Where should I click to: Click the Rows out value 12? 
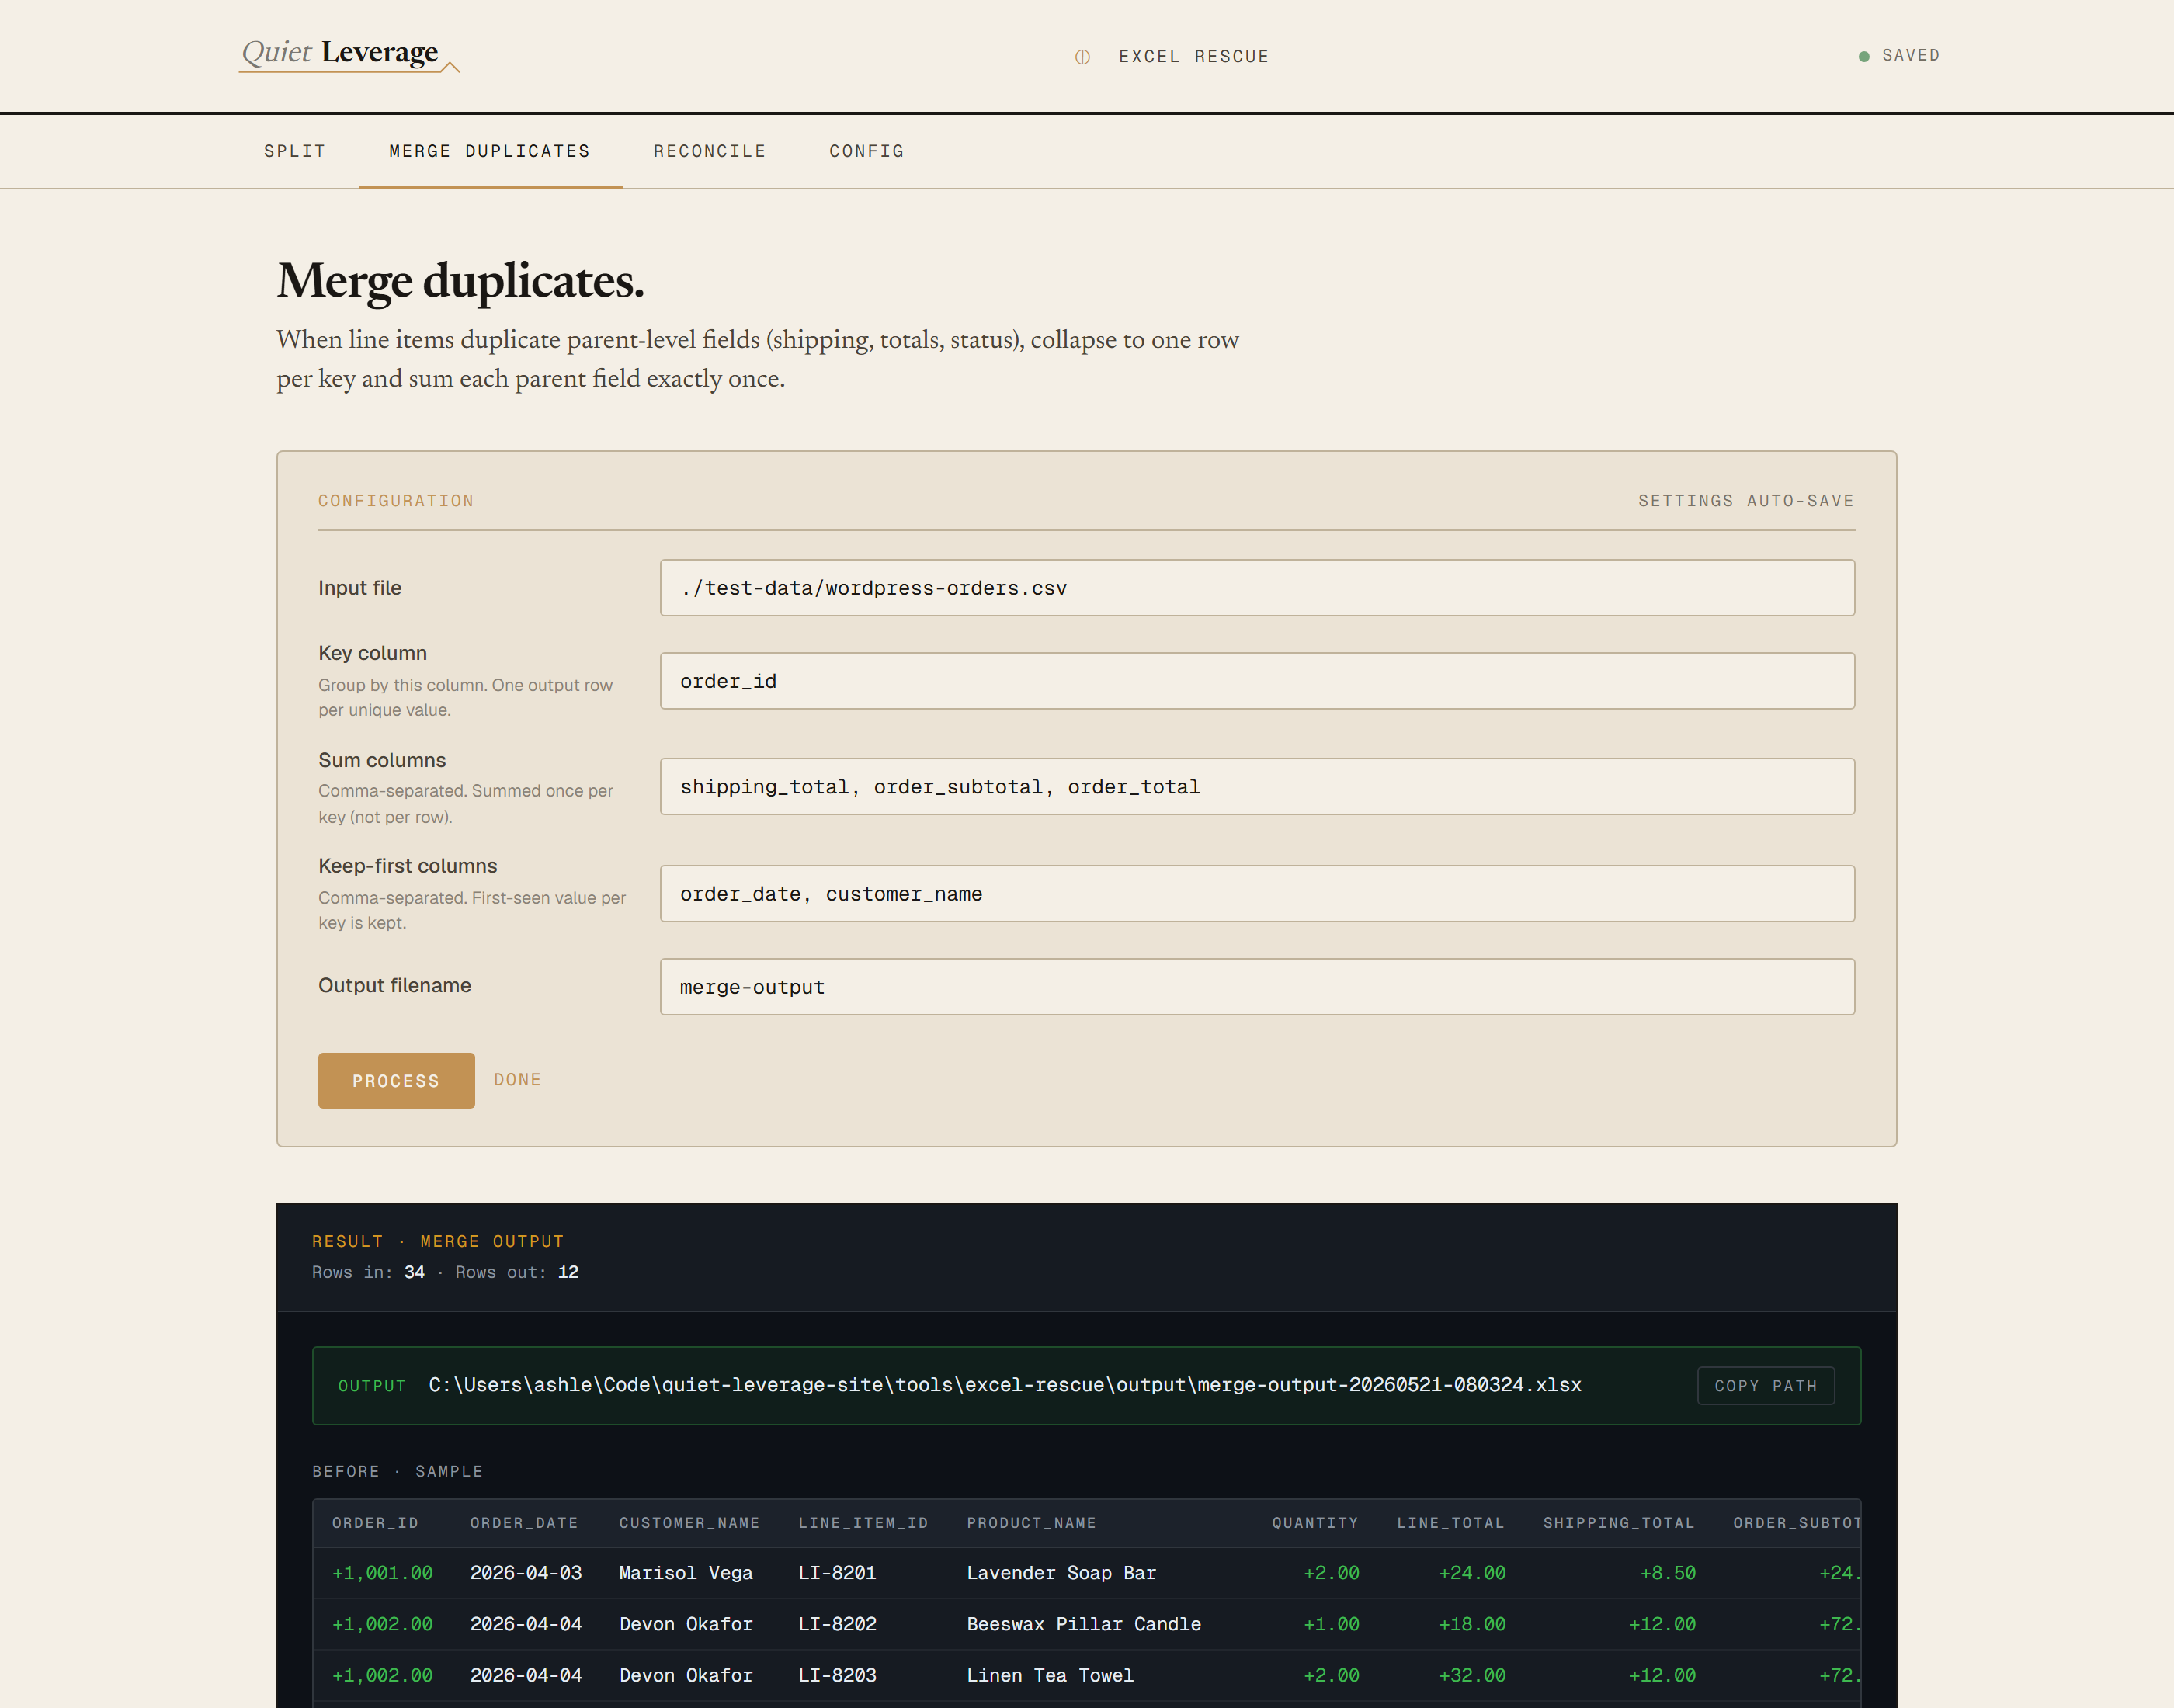point(568,1272)
